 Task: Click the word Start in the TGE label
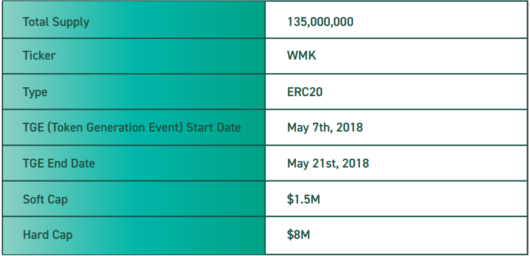click(200, 127)
